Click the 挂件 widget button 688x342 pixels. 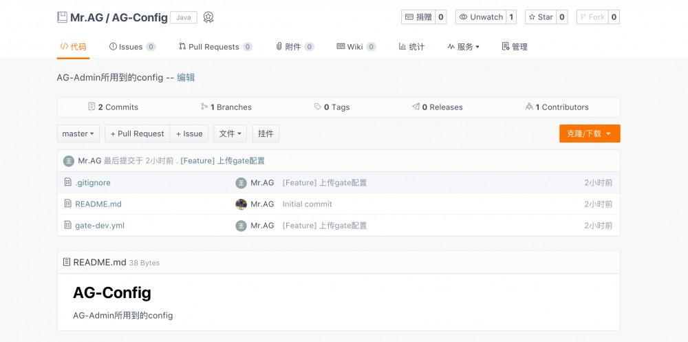click(266, 133)
